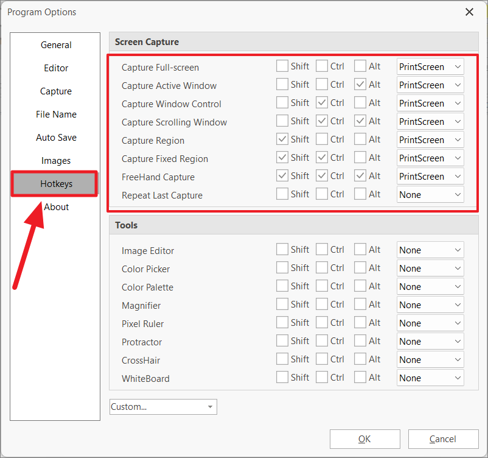Uncheck Alt for Capture Active Window
This screenshot has width=488, height=458.
(360, 85)
